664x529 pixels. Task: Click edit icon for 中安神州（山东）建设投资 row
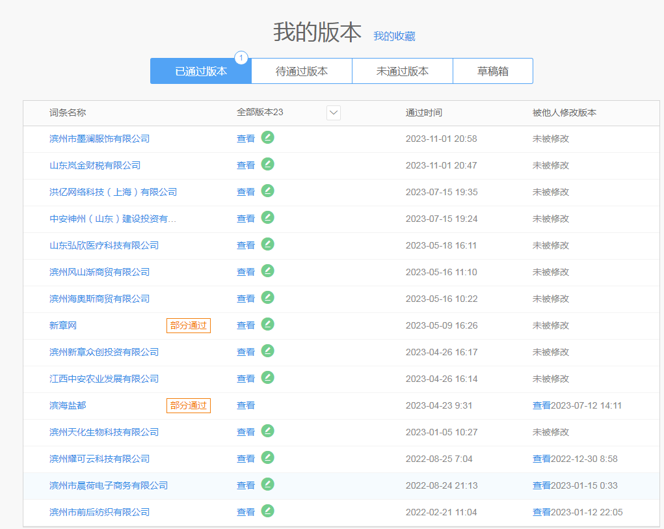click(x=268, y=218)
